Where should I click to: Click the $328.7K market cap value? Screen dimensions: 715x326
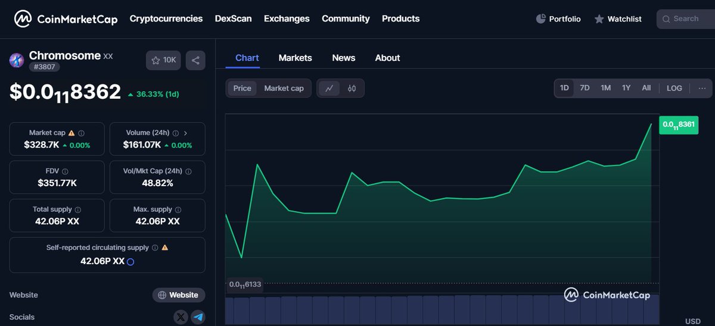(42, 145)
